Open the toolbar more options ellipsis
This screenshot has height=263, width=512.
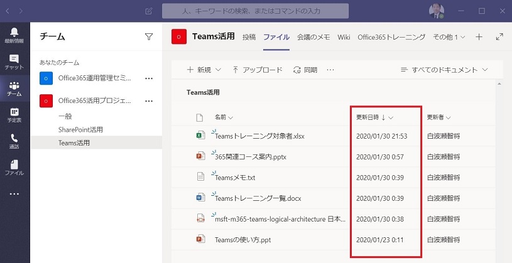coord(330,70)
